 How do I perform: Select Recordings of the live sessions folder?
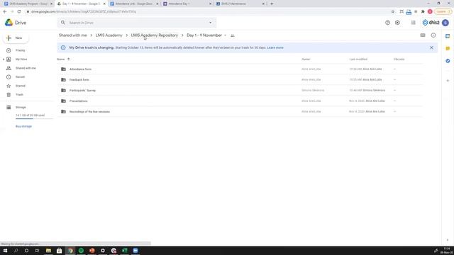pyautogui.click(x=240, y=112)
